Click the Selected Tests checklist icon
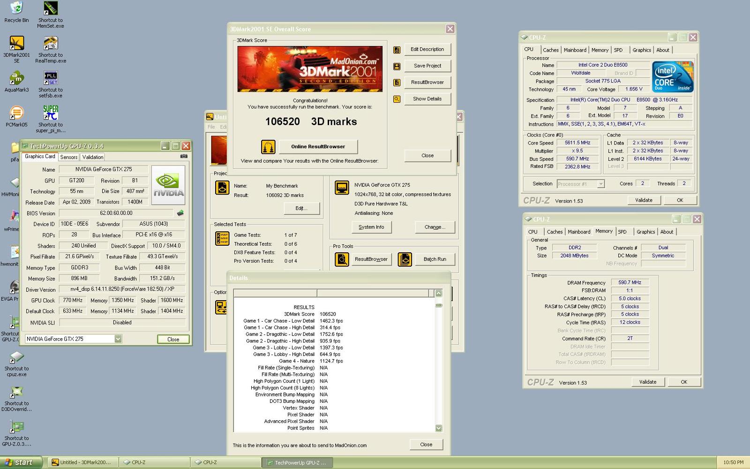The width and height of the screenshot is (750, 469). click(x=222, y=238)
